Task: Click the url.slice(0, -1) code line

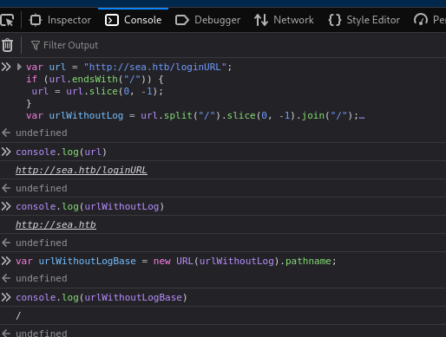Action: pyautogui.click(x=97, y=91)
